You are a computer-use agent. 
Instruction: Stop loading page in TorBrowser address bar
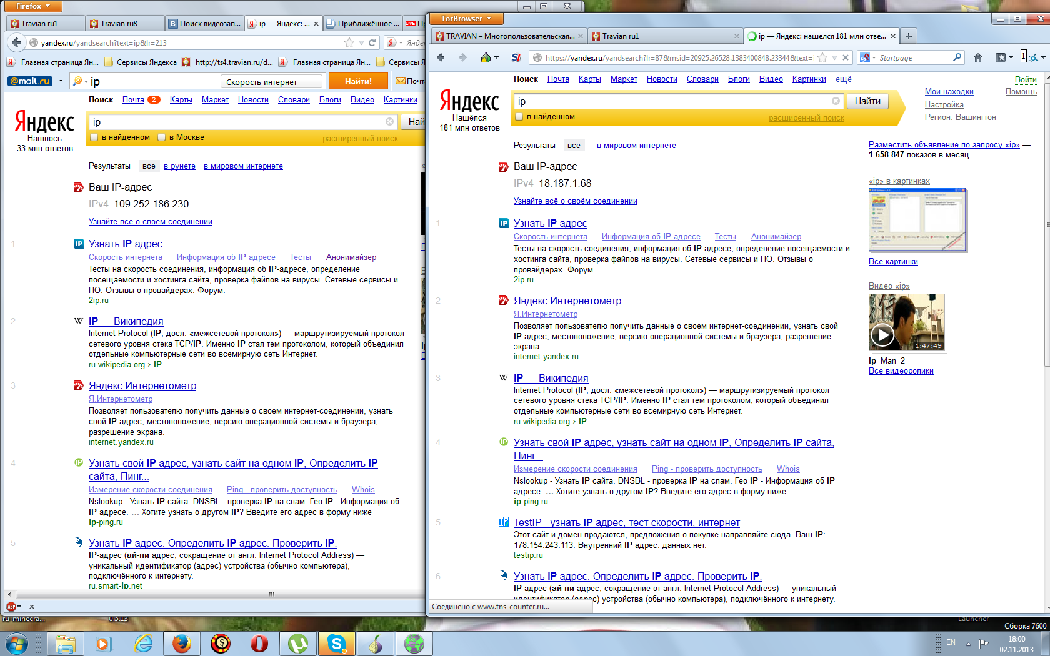[x=846, y=57]
